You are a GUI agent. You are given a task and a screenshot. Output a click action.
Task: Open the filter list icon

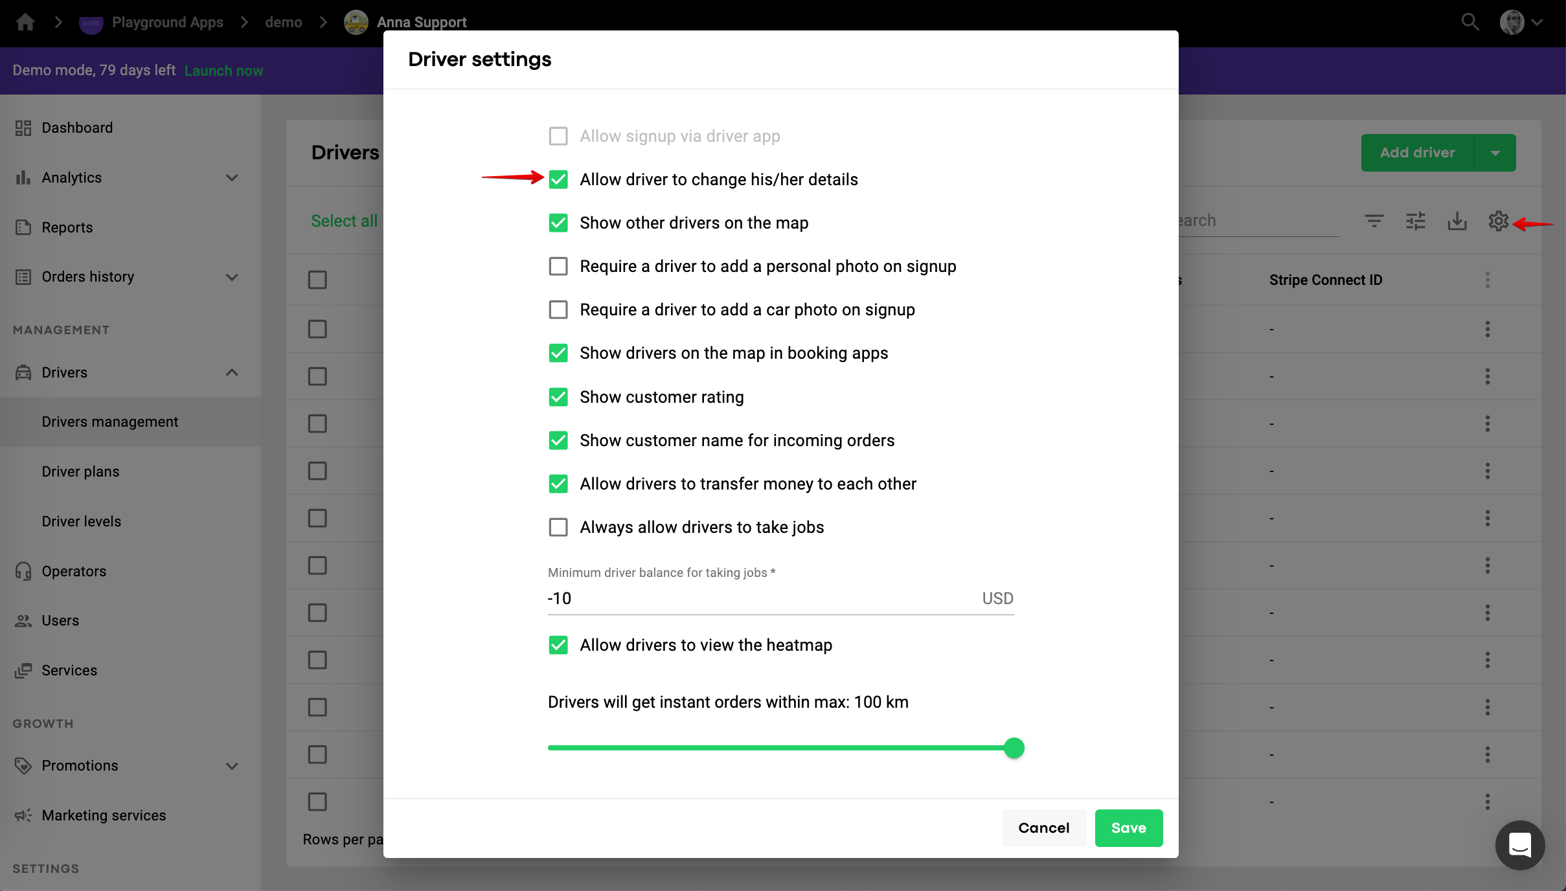click(x=1374, y=221)
